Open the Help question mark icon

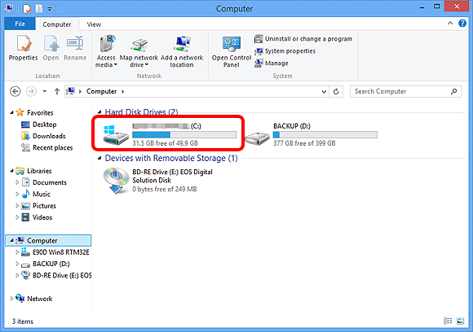(x=462, y=23)
